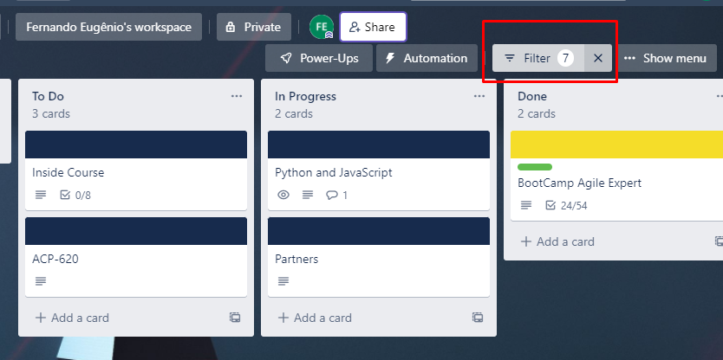The image size is (723, 360).
Task: Open the BootCamp Agile Expert card
Action: (x=616, y=176)
